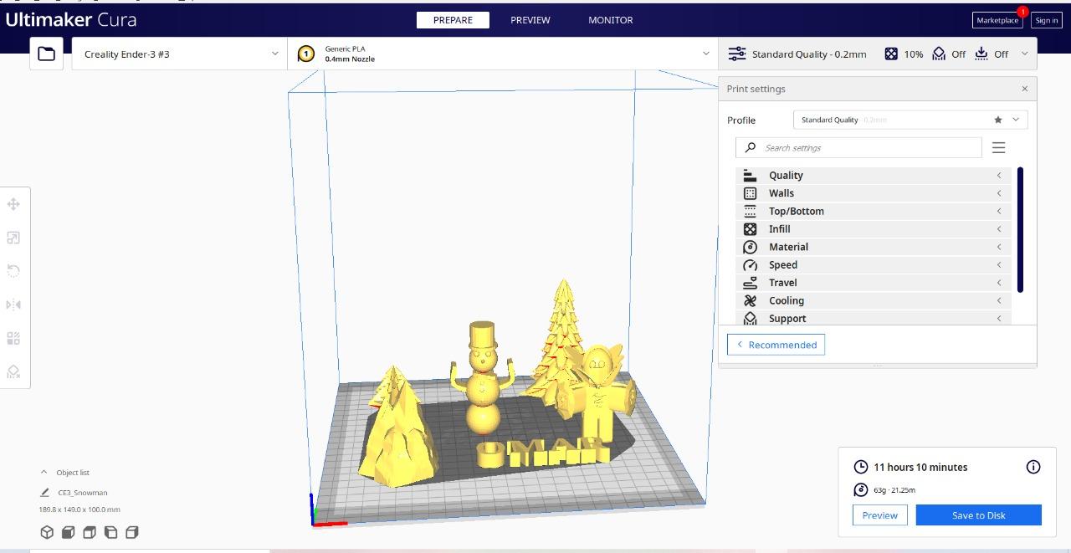Expand the Quality settings category
The image size is (1071, 553).
tap(874, 175)
